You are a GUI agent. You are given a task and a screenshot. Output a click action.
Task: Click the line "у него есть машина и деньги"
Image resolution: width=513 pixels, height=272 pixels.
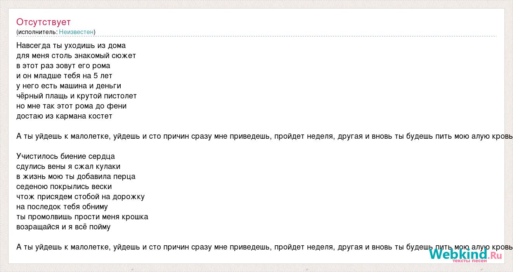(69, 86)
